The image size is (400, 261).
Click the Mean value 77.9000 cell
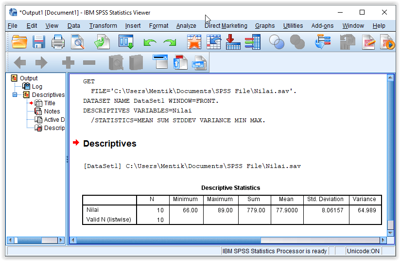point(287,210)
